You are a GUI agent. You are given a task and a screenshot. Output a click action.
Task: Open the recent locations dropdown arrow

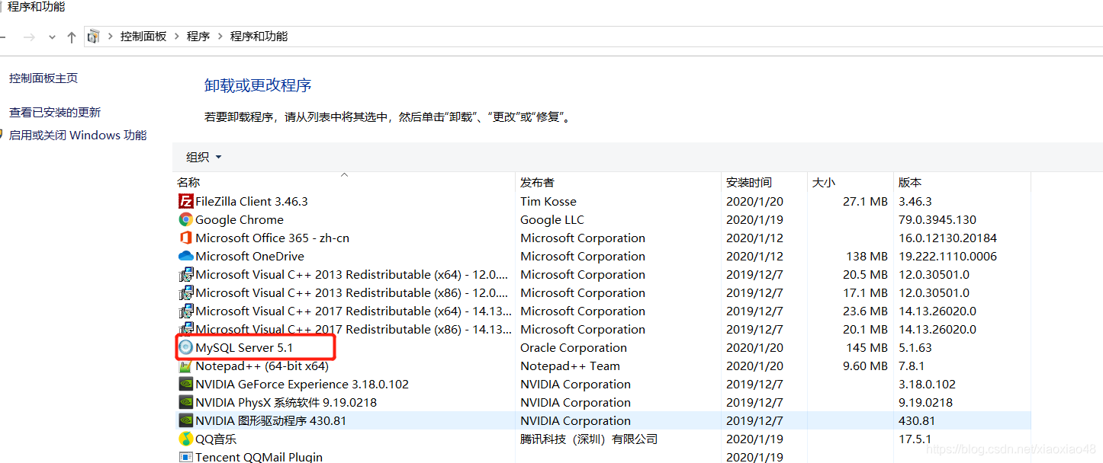52,37
